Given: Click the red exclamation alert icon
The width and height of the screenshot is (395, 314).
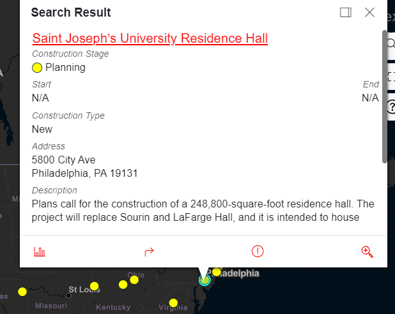Looking at the screenshot, I should 258,251.
